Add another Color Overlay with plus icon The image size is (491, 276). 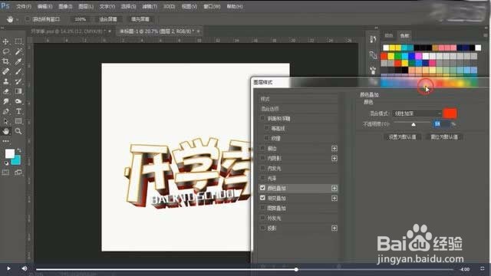point(334,188)
